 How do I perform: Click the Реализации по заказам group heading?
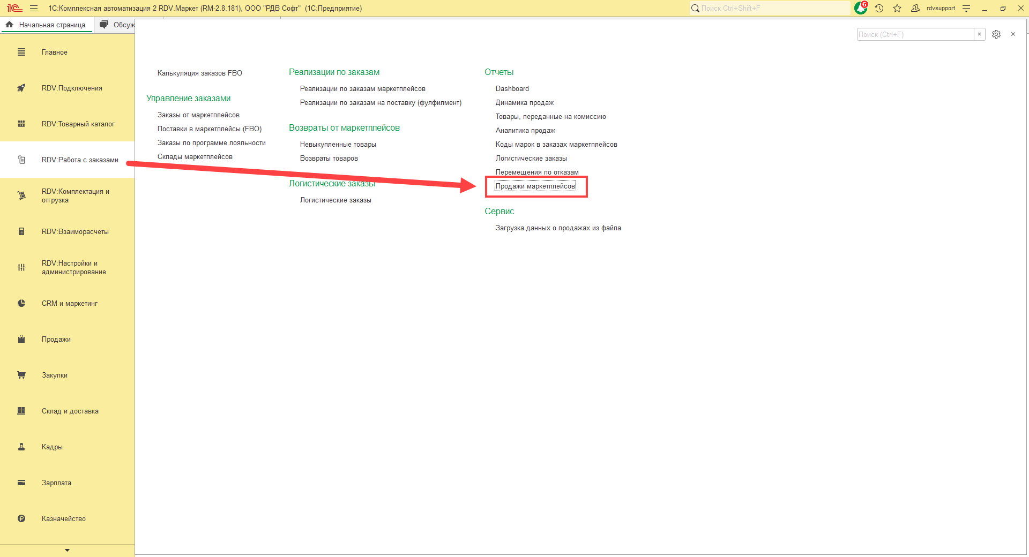coord(334,72)
